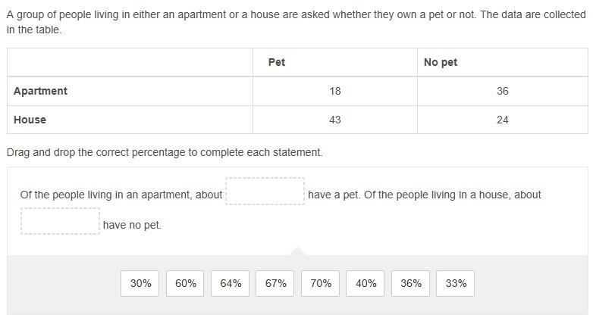Select the 40% percentage tile

click(x=365, y=283)
